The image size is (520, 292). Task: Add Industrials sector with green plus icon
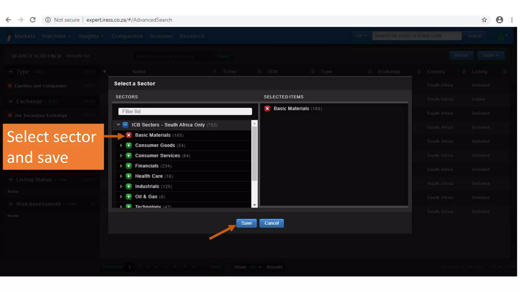click(x=129, y=186)
